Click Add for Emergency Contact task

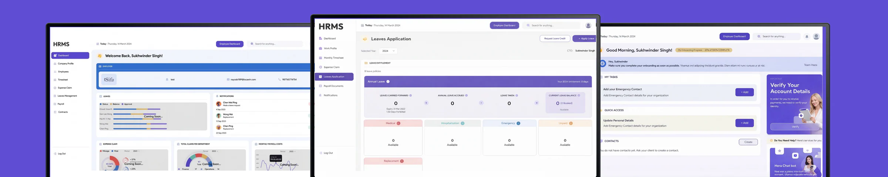coord(744,92)
